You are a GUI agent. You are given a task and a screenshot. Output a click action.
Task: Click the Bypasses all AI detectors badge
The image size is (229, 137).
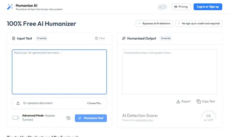tap(154, 24)
